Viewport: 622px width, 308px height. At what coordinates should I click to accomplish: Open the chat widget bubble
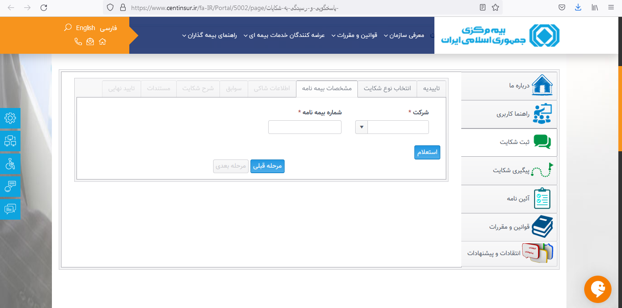click(x=597, y=289)
